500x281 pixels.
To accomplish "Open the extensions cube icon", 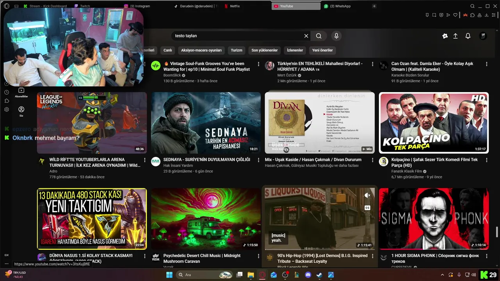I will [473, 15].
